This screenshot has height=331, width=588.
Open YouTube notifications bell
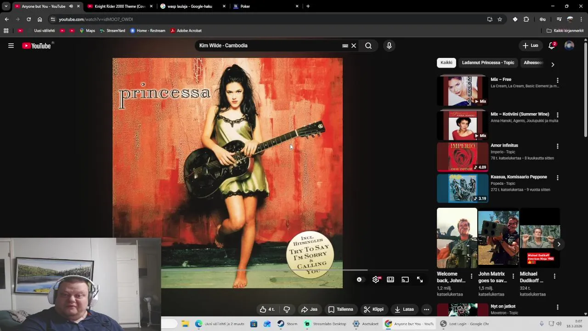pyautogui.click(x=552, y=46)
